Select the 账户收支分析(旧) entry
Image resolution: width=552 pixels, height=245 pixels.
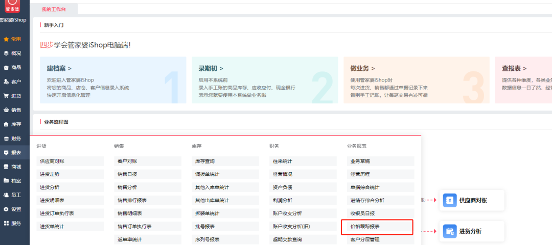click(x=303, y=226)
